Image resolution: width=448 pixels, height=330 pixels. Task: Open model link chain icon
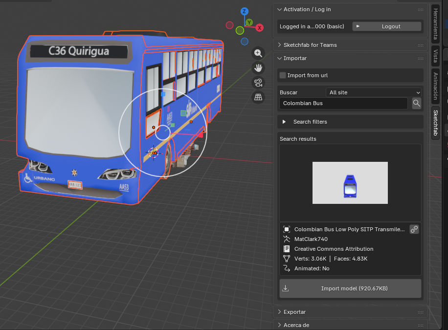coord(414,229)
